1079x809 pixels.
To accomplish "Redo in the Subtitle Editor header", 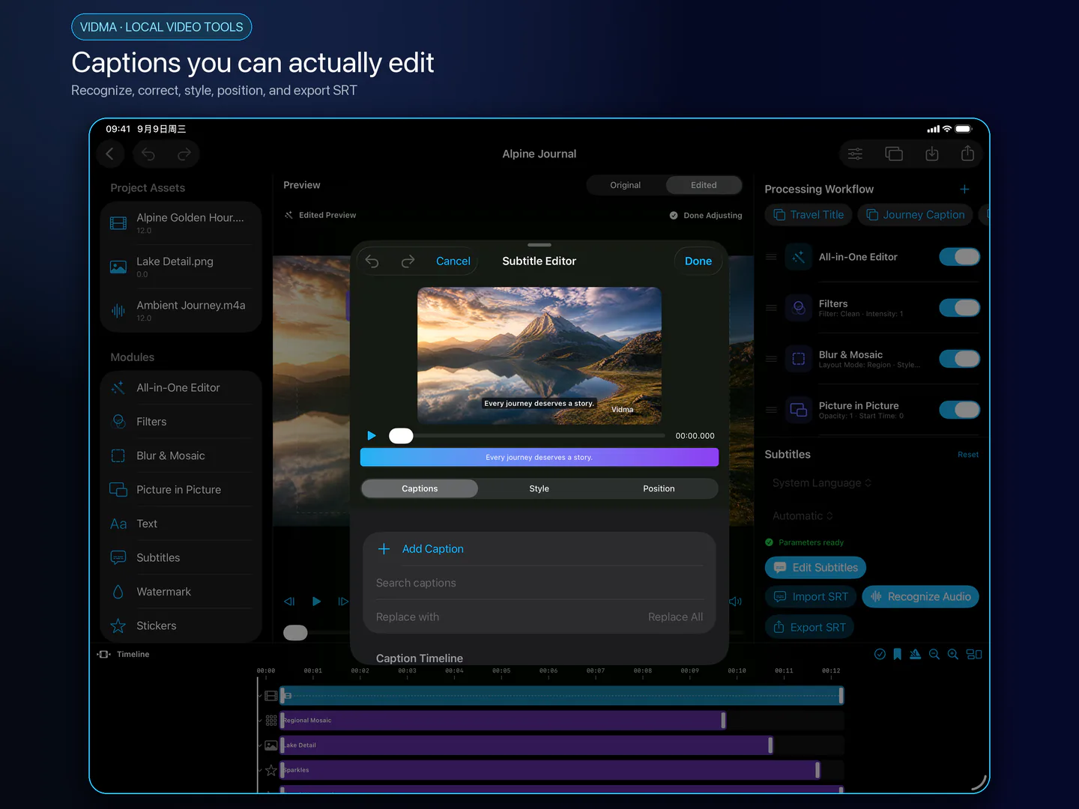I will pos(408,261).
